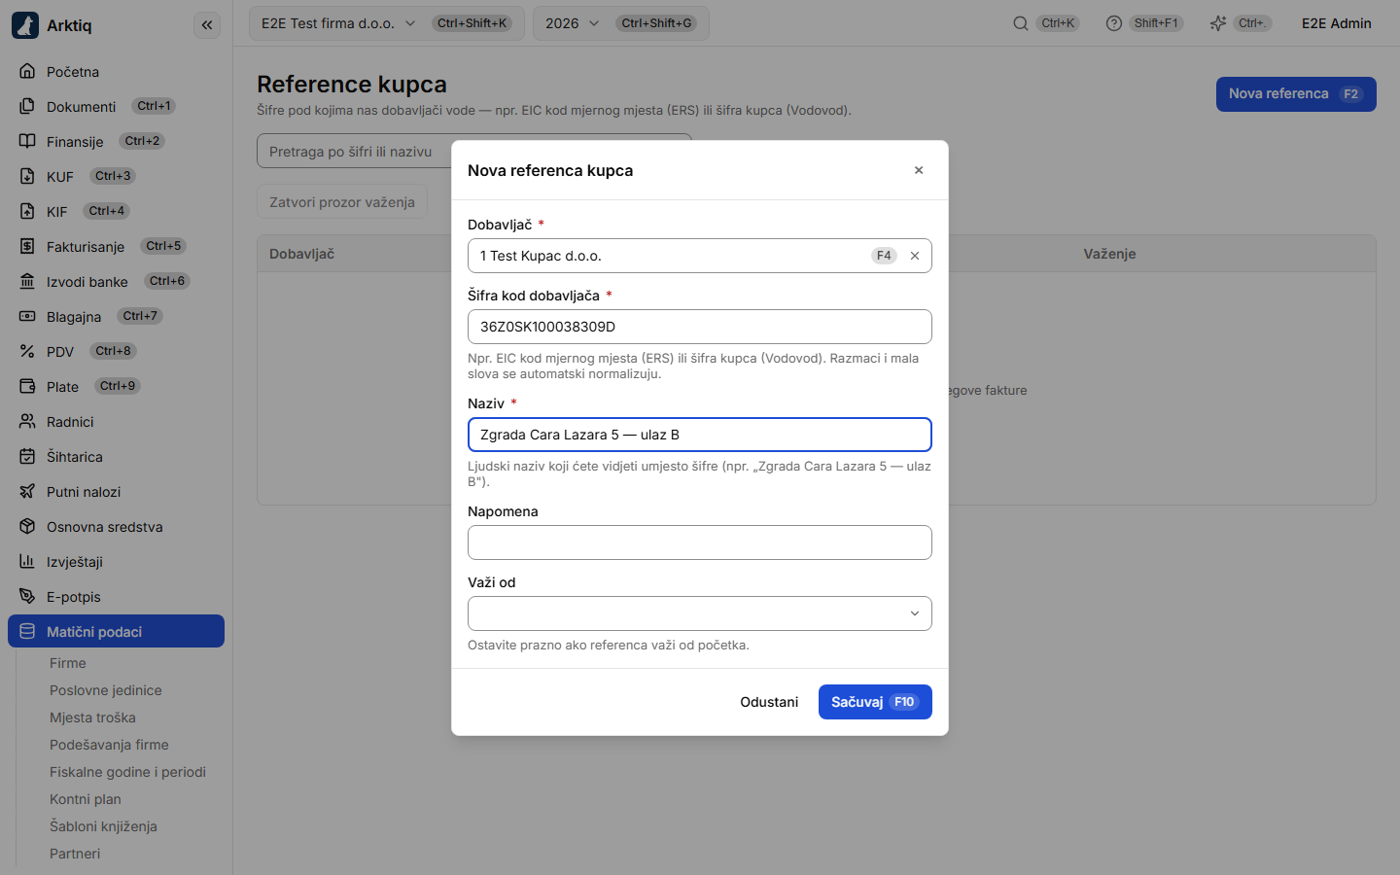The image size is (1400, 875).
Task: Click the Osnovna sredstva box icon
Action: pyautogui.click(x=27, y=527)
